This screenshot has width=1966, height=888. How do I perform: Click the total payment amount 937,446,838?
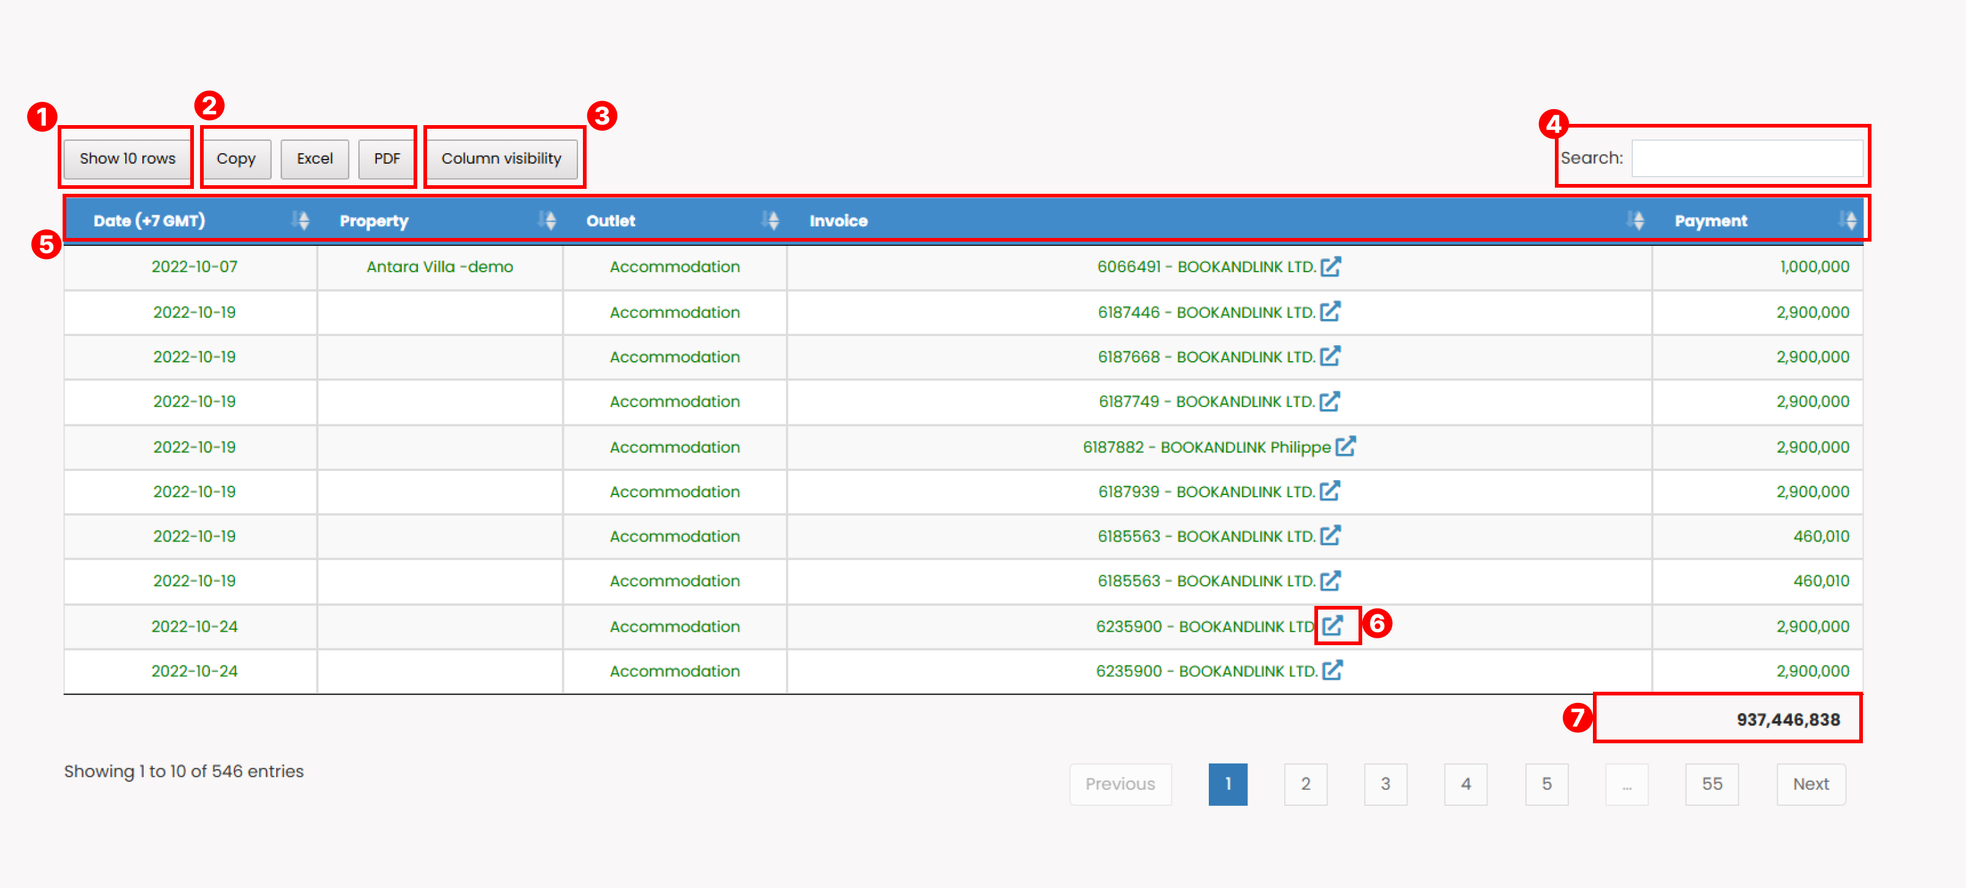[x=1789, y=718]
